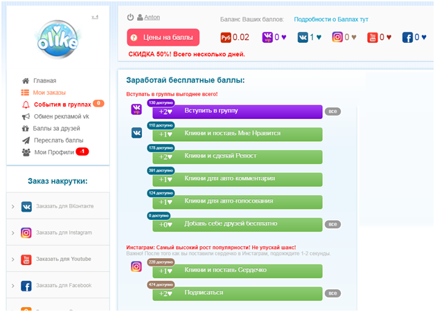The height and width of the screenshot is (312, 435).
Task: Click the bell icon next to События в группах
Action: pos(26,104)
